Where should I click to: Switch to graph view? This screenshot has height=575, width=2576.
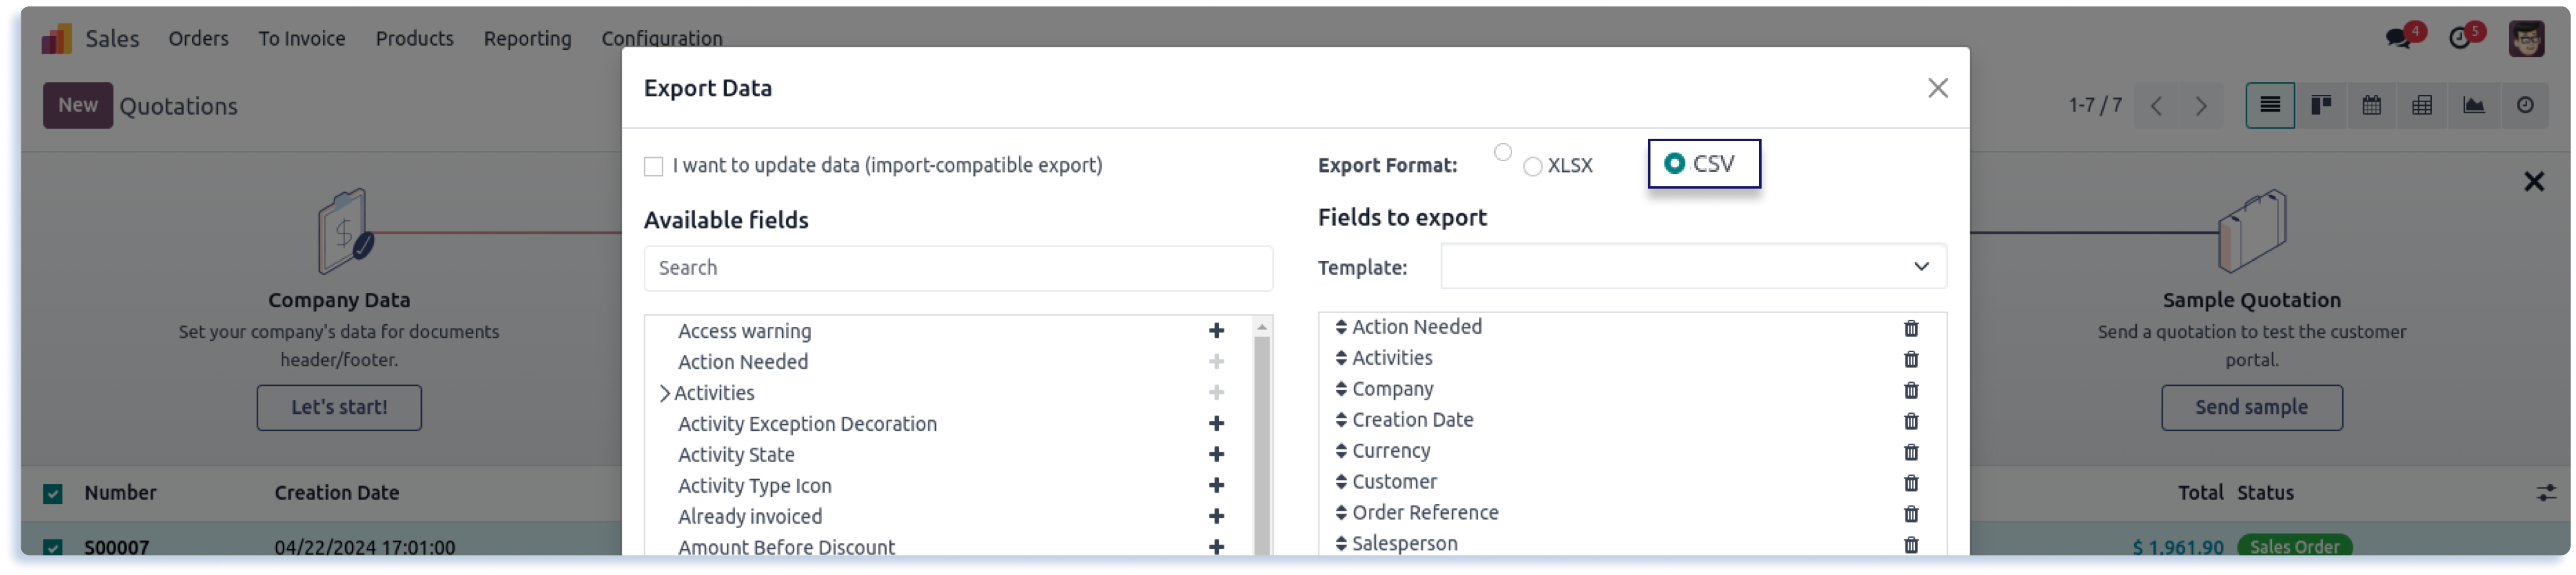click(2473, 105)
